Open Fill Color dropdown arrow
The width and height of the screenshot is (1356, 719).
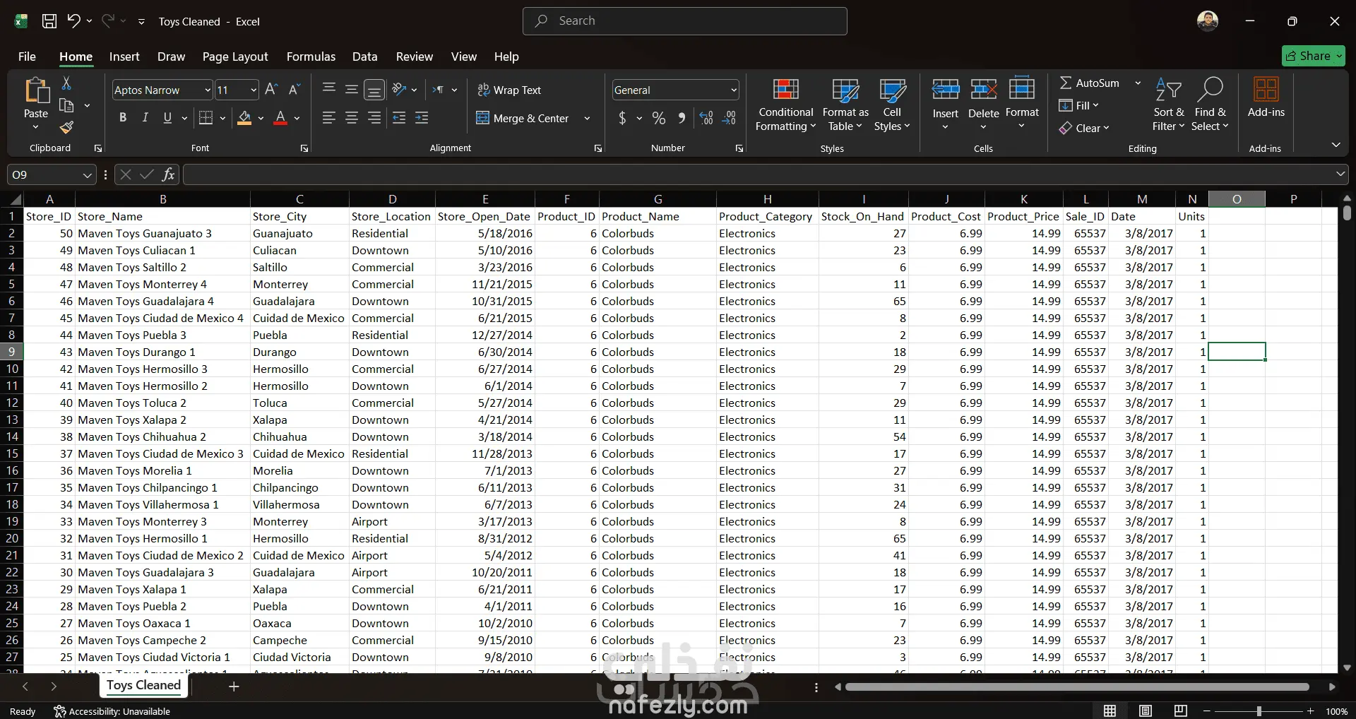(261, 118)
